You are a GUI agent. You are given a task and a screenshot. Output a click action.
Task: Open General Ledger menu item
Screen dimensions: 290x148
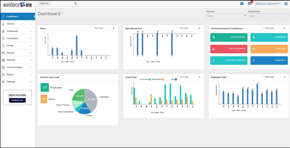(x=17, y=67)
